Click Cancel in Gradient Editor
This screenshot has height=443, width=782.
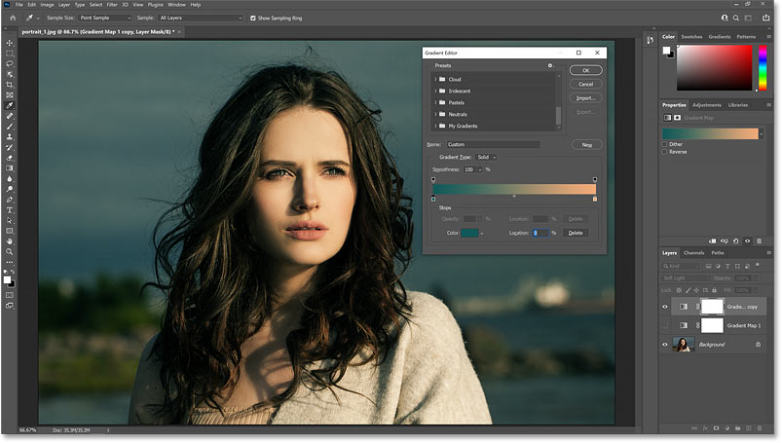(586, 85)
